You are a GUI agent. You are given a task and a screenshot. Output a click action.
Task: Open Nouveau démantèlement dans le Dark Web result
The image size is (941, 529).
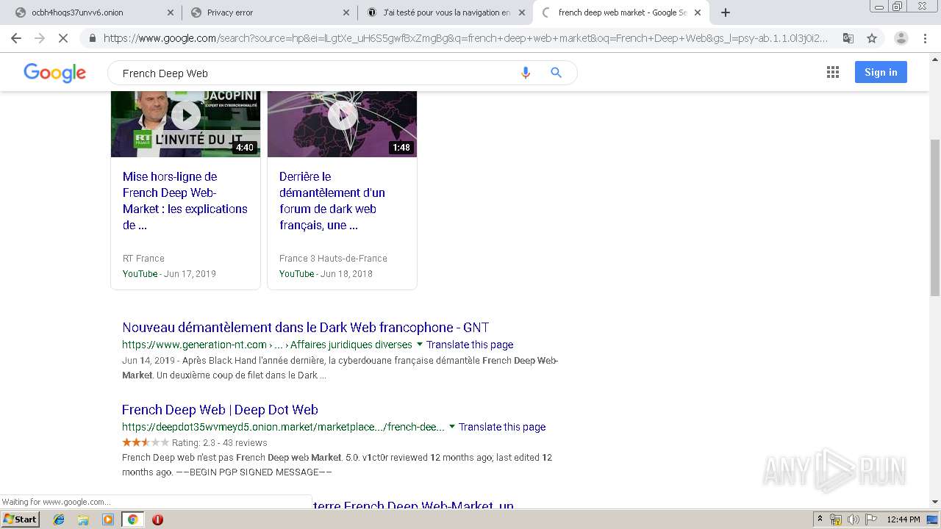click(x=306, y=328)
